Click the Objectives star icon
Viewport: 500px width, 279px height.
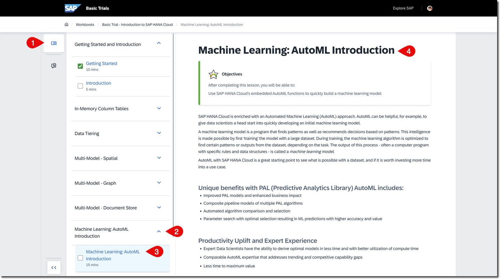click(x=213, y=74)
